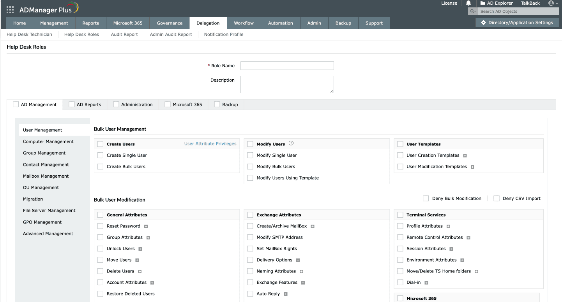Click the License link

click(x=449, y=3)
